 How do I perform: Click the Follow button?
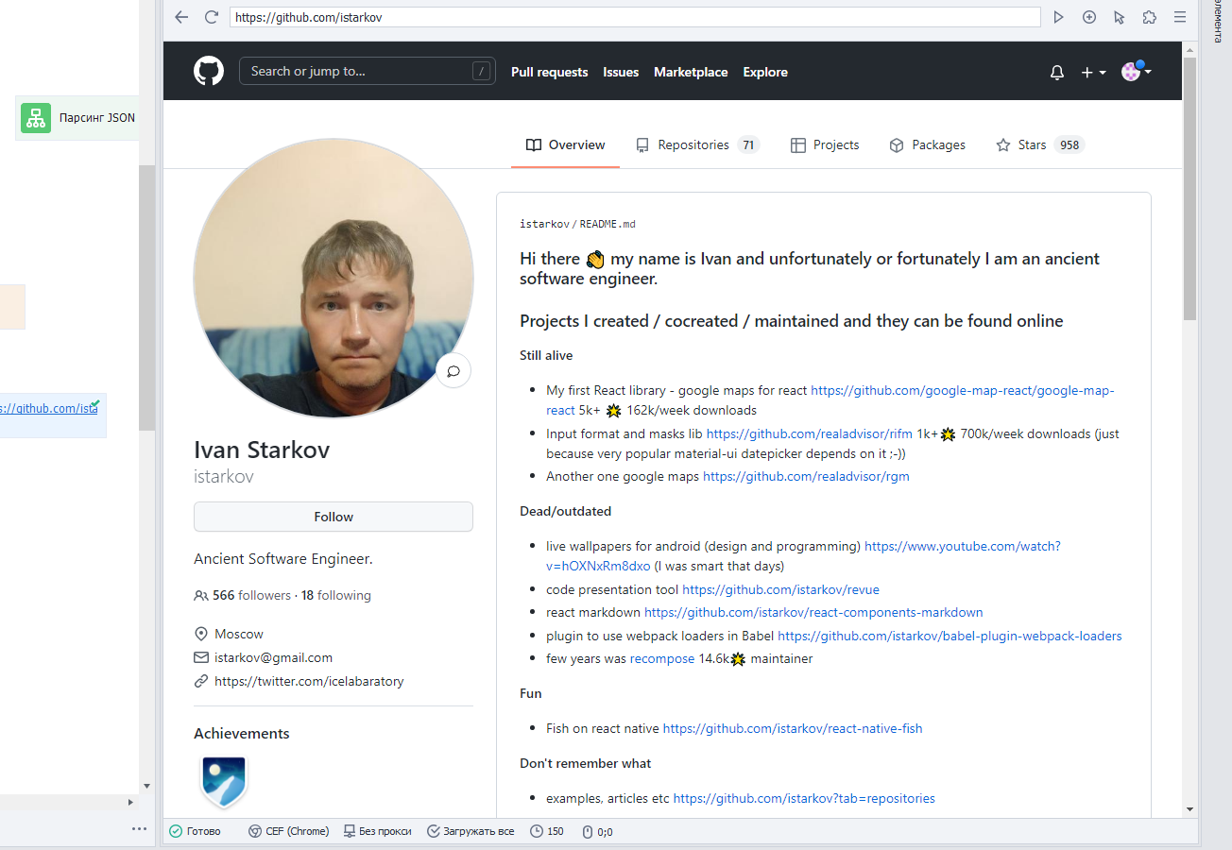(334, 517)
